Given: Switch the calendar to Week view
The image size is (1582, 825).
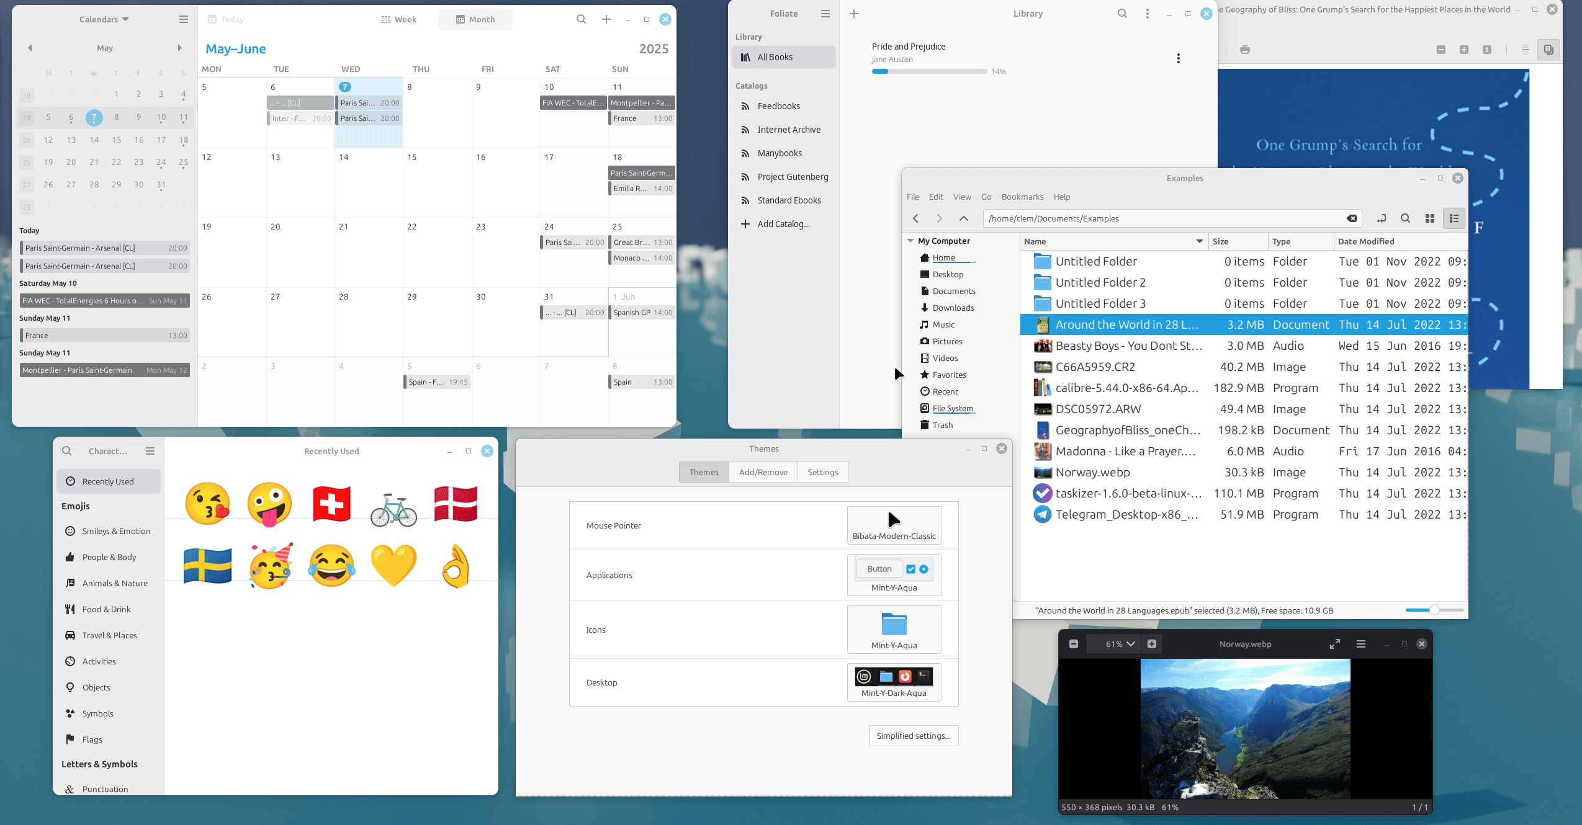Looking at the screenshot, I should (399, 19).
